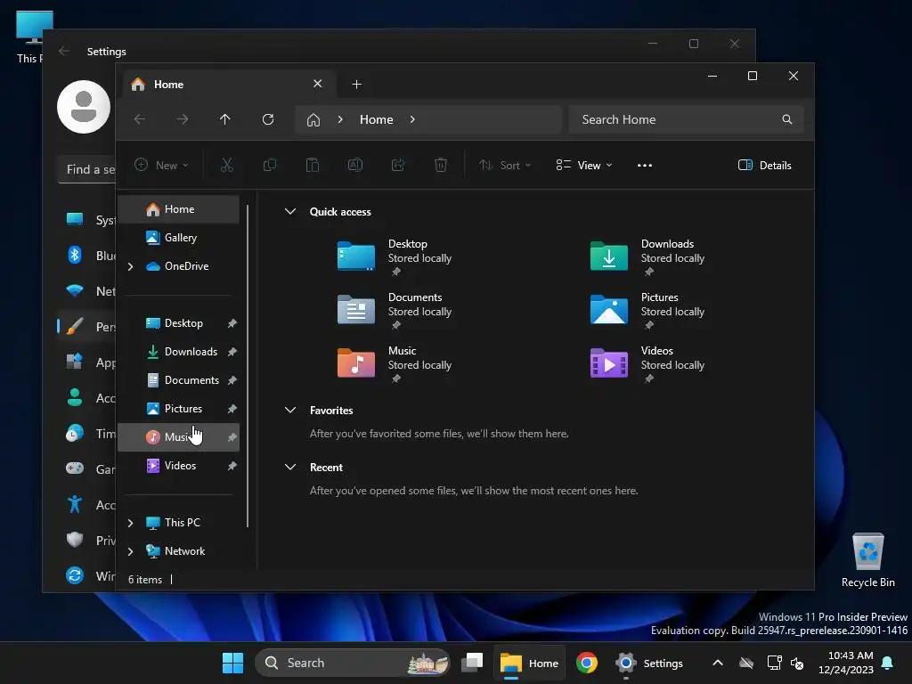Navigate forward in File Explorer

(x=183, y=119)
